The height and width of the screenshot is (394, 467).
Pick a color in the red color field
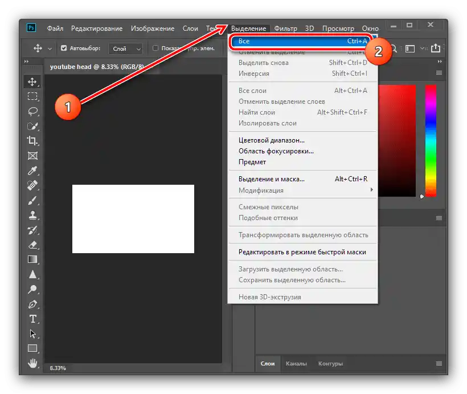[x=397, y=141]
